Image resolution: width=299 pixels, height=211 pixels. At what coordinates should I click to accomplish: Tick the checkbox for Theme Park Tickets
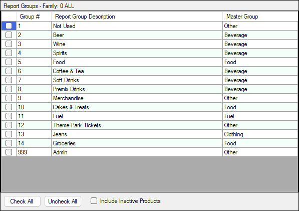(9, 125)
